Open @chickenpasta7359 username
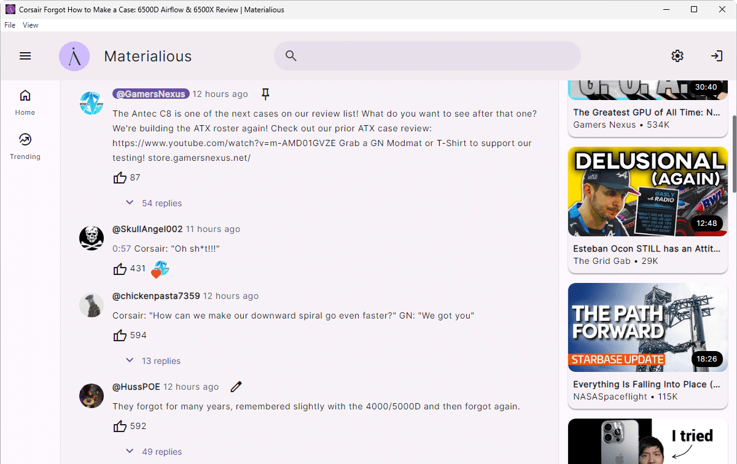 pyautogui.click(x=156, y=296)
